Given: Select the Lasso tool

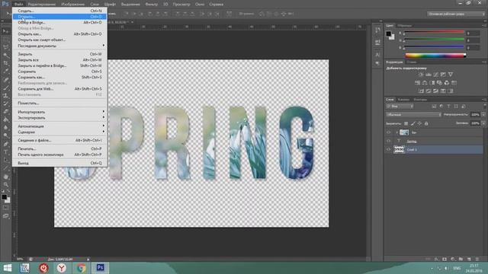Looking at the screenshot, I should coord(5,47).
